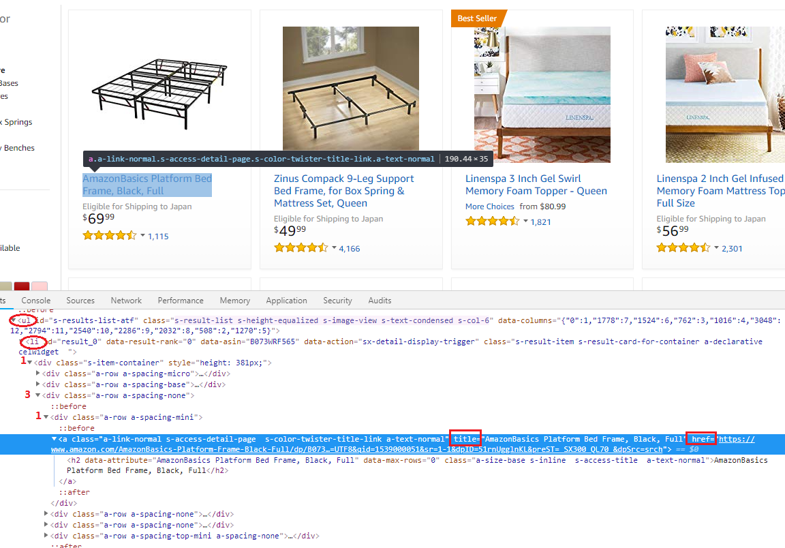This screenshot has width=785, height=548.
Task: Select the h2 data-attribute element line
Action: coord(417,466)
